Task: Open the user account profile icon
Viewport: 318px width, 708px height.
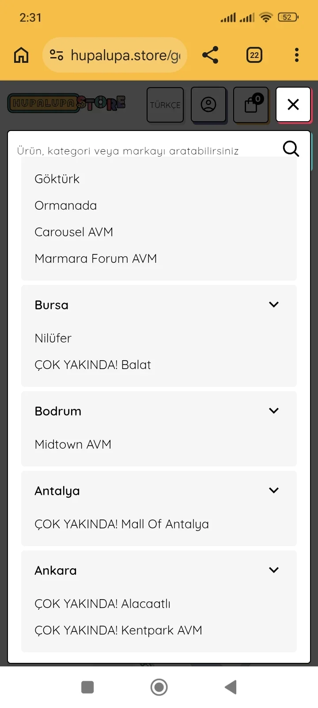Action: tap(208, 105)
